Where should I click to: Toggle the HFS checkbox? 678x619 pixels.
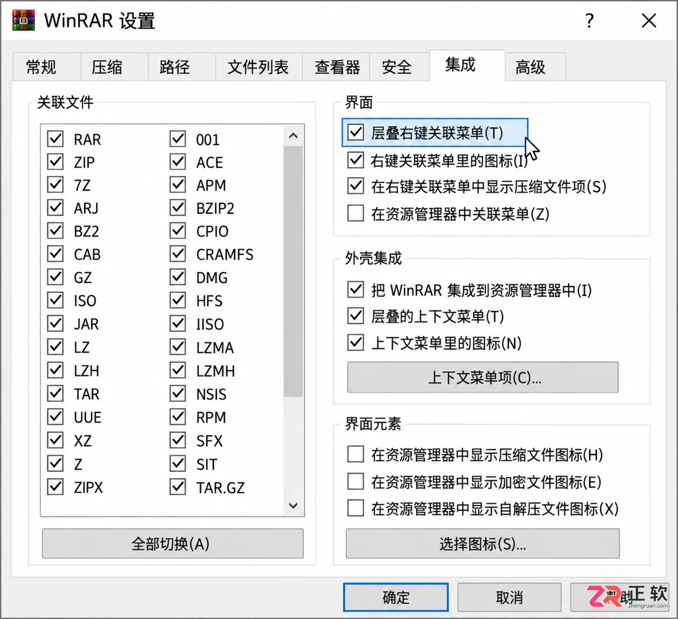(178, 300)
